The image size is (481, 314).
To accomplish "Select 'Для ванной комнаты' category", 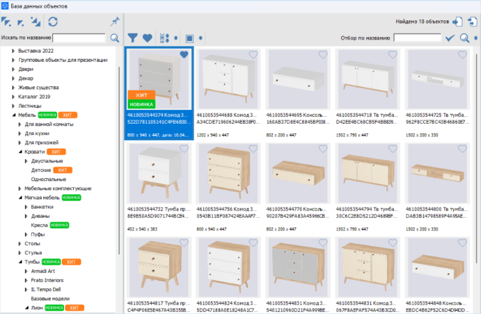I will (49, 124).
